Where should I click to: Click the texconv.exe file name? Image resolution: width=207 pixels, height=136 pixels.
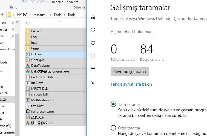click(42, 112)
